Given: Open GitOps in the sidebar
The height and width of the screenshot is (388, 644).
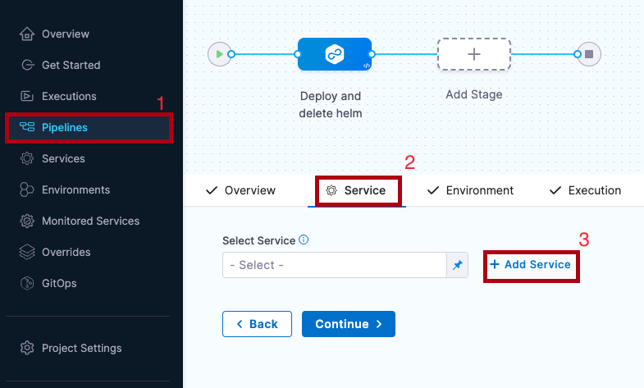Looking at the screenshot, I should point(58,283).
